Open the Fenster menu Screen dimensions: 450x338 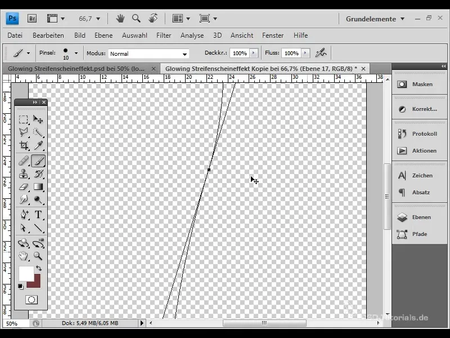pyautogui.click(x=273, y=35)
